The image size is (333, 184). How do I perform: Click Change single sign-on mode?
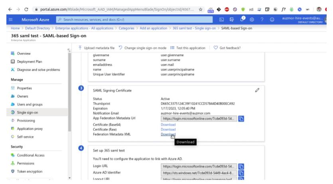tap(142, 48)
